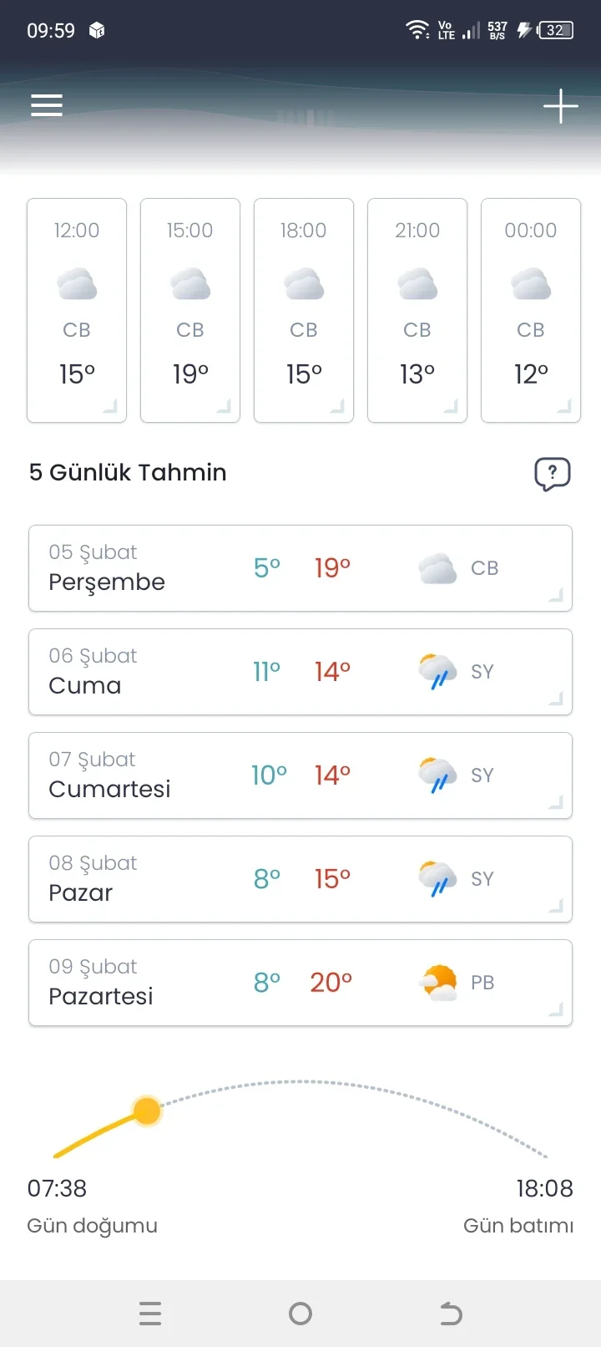Tap the partly sunny icon on Pazartesi row

tap(439, 983)
